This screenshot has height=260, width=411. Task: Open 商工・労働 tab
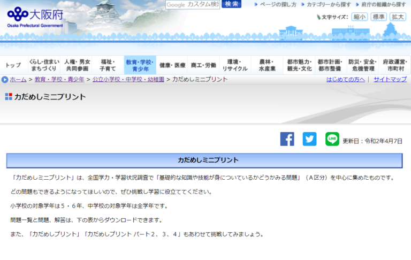pyautogui.click(x=203, y=65)
